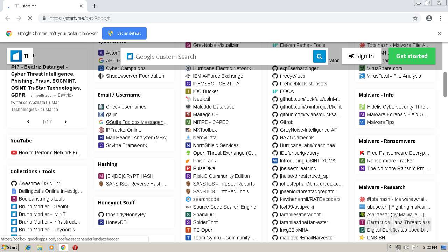Open the file explorer taskbar icon
448x252 pixels.
pyautogui.click(x=40, y=247)
